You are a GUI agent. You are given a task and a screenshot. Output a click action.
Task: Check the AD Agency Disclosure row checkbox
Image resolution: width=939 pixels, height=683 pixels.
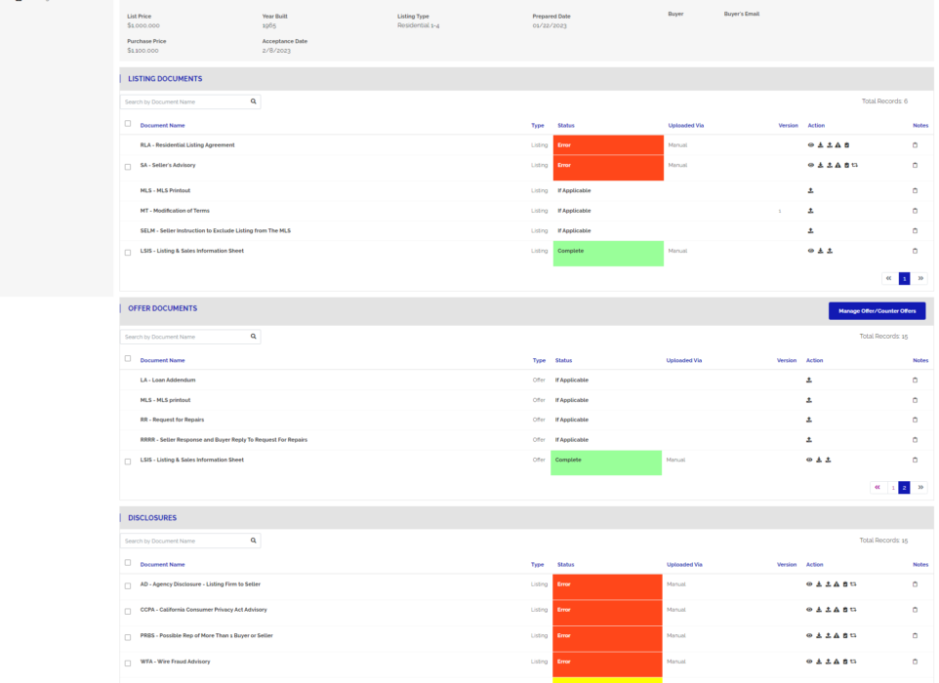click(128, 586)
